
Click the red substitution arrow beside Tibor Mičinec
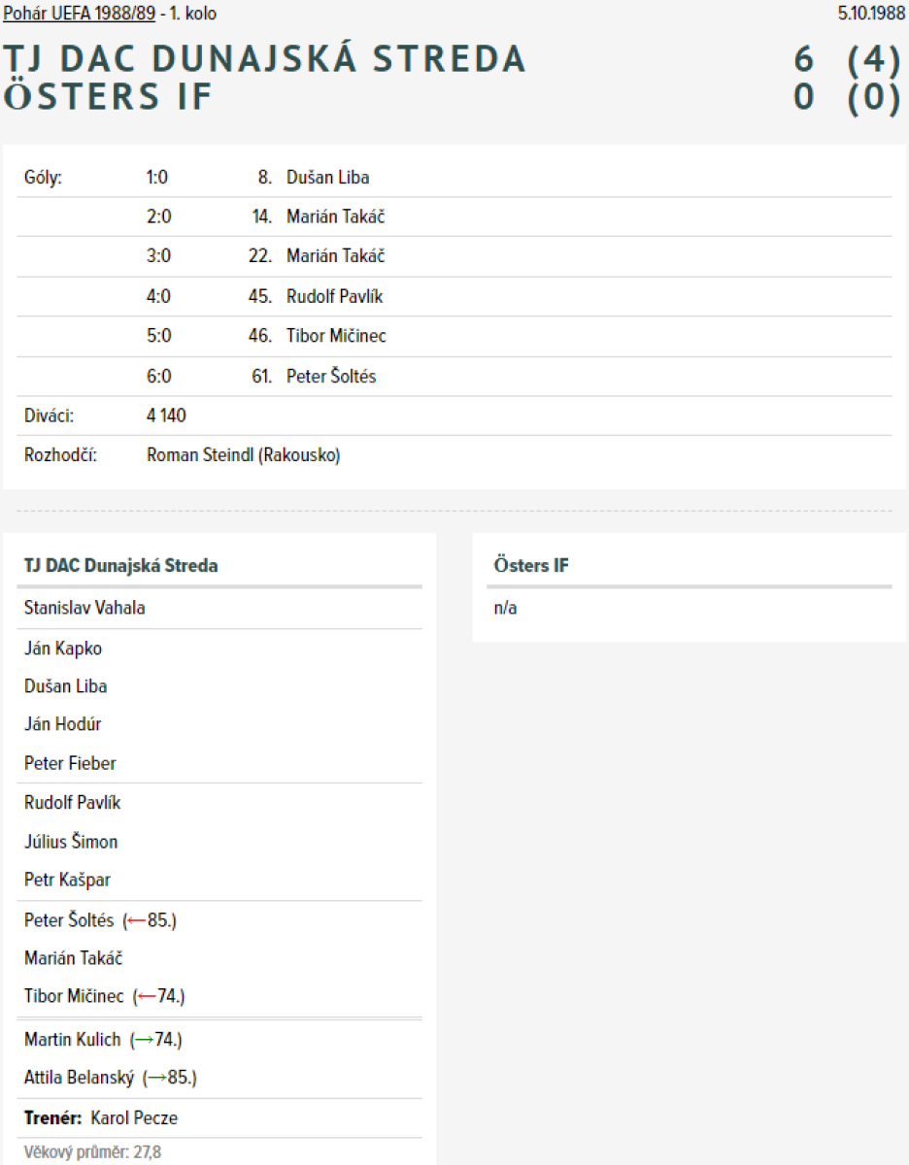tap(147, 996)
